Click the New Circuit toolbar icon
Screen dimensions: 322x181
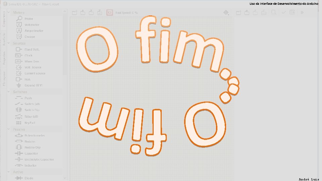click(74, 13)
